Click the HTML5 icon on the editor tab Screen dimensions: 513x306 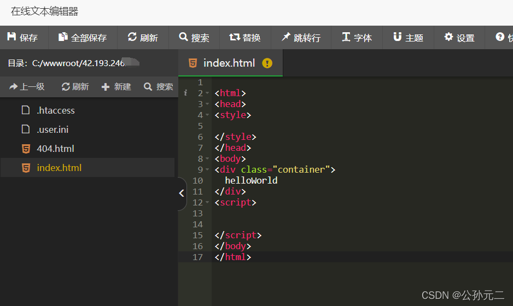tap(193, 63)
